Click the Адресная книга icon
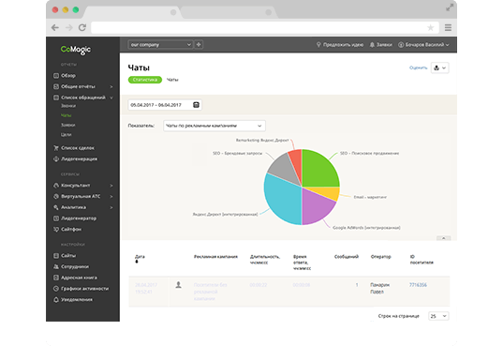Screen dimensions: 503x346 [56, 278]
